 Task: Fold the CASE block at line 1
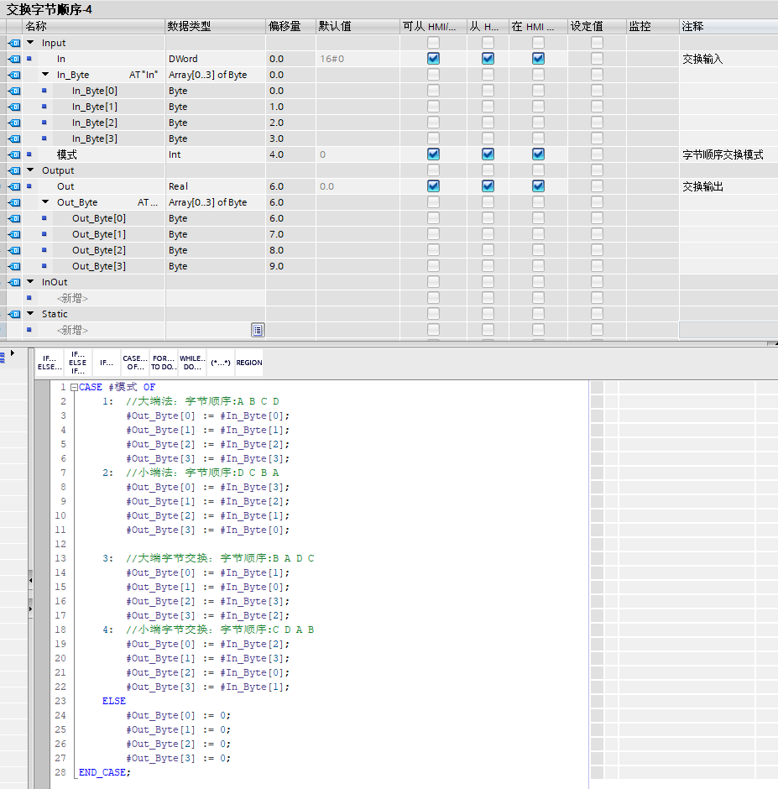pyautogui.click(x=74, y=388)
